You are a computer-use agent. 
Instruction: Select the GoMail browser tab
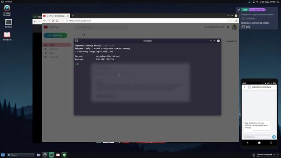coord(56,16)
